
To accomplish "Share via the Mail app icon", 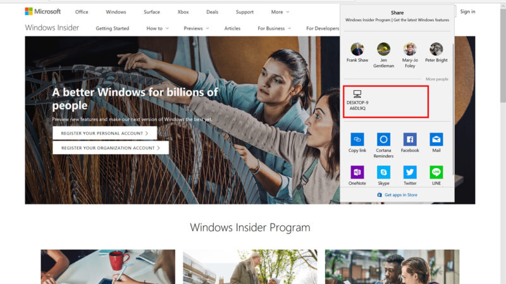I will tap(436, 139).
